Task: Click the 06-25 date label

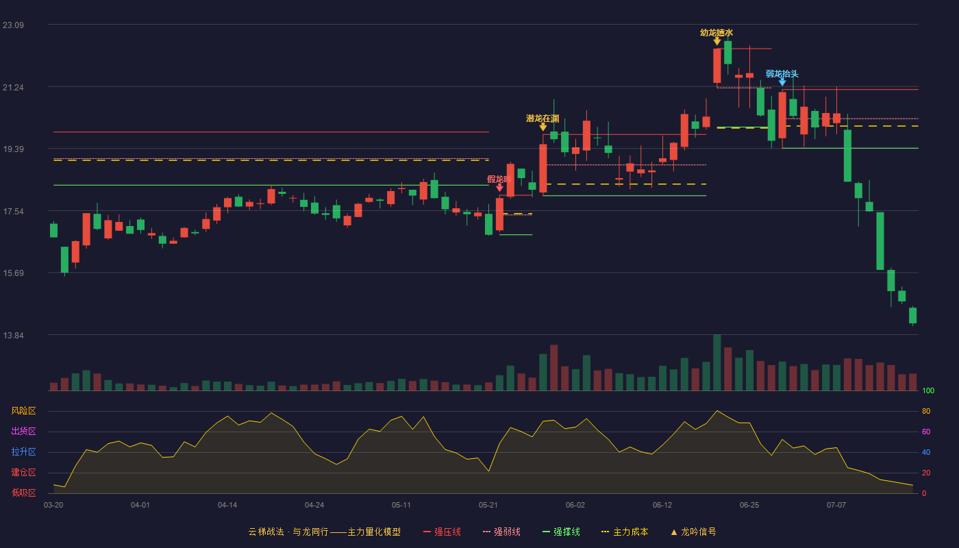Action: pos(749,505)
